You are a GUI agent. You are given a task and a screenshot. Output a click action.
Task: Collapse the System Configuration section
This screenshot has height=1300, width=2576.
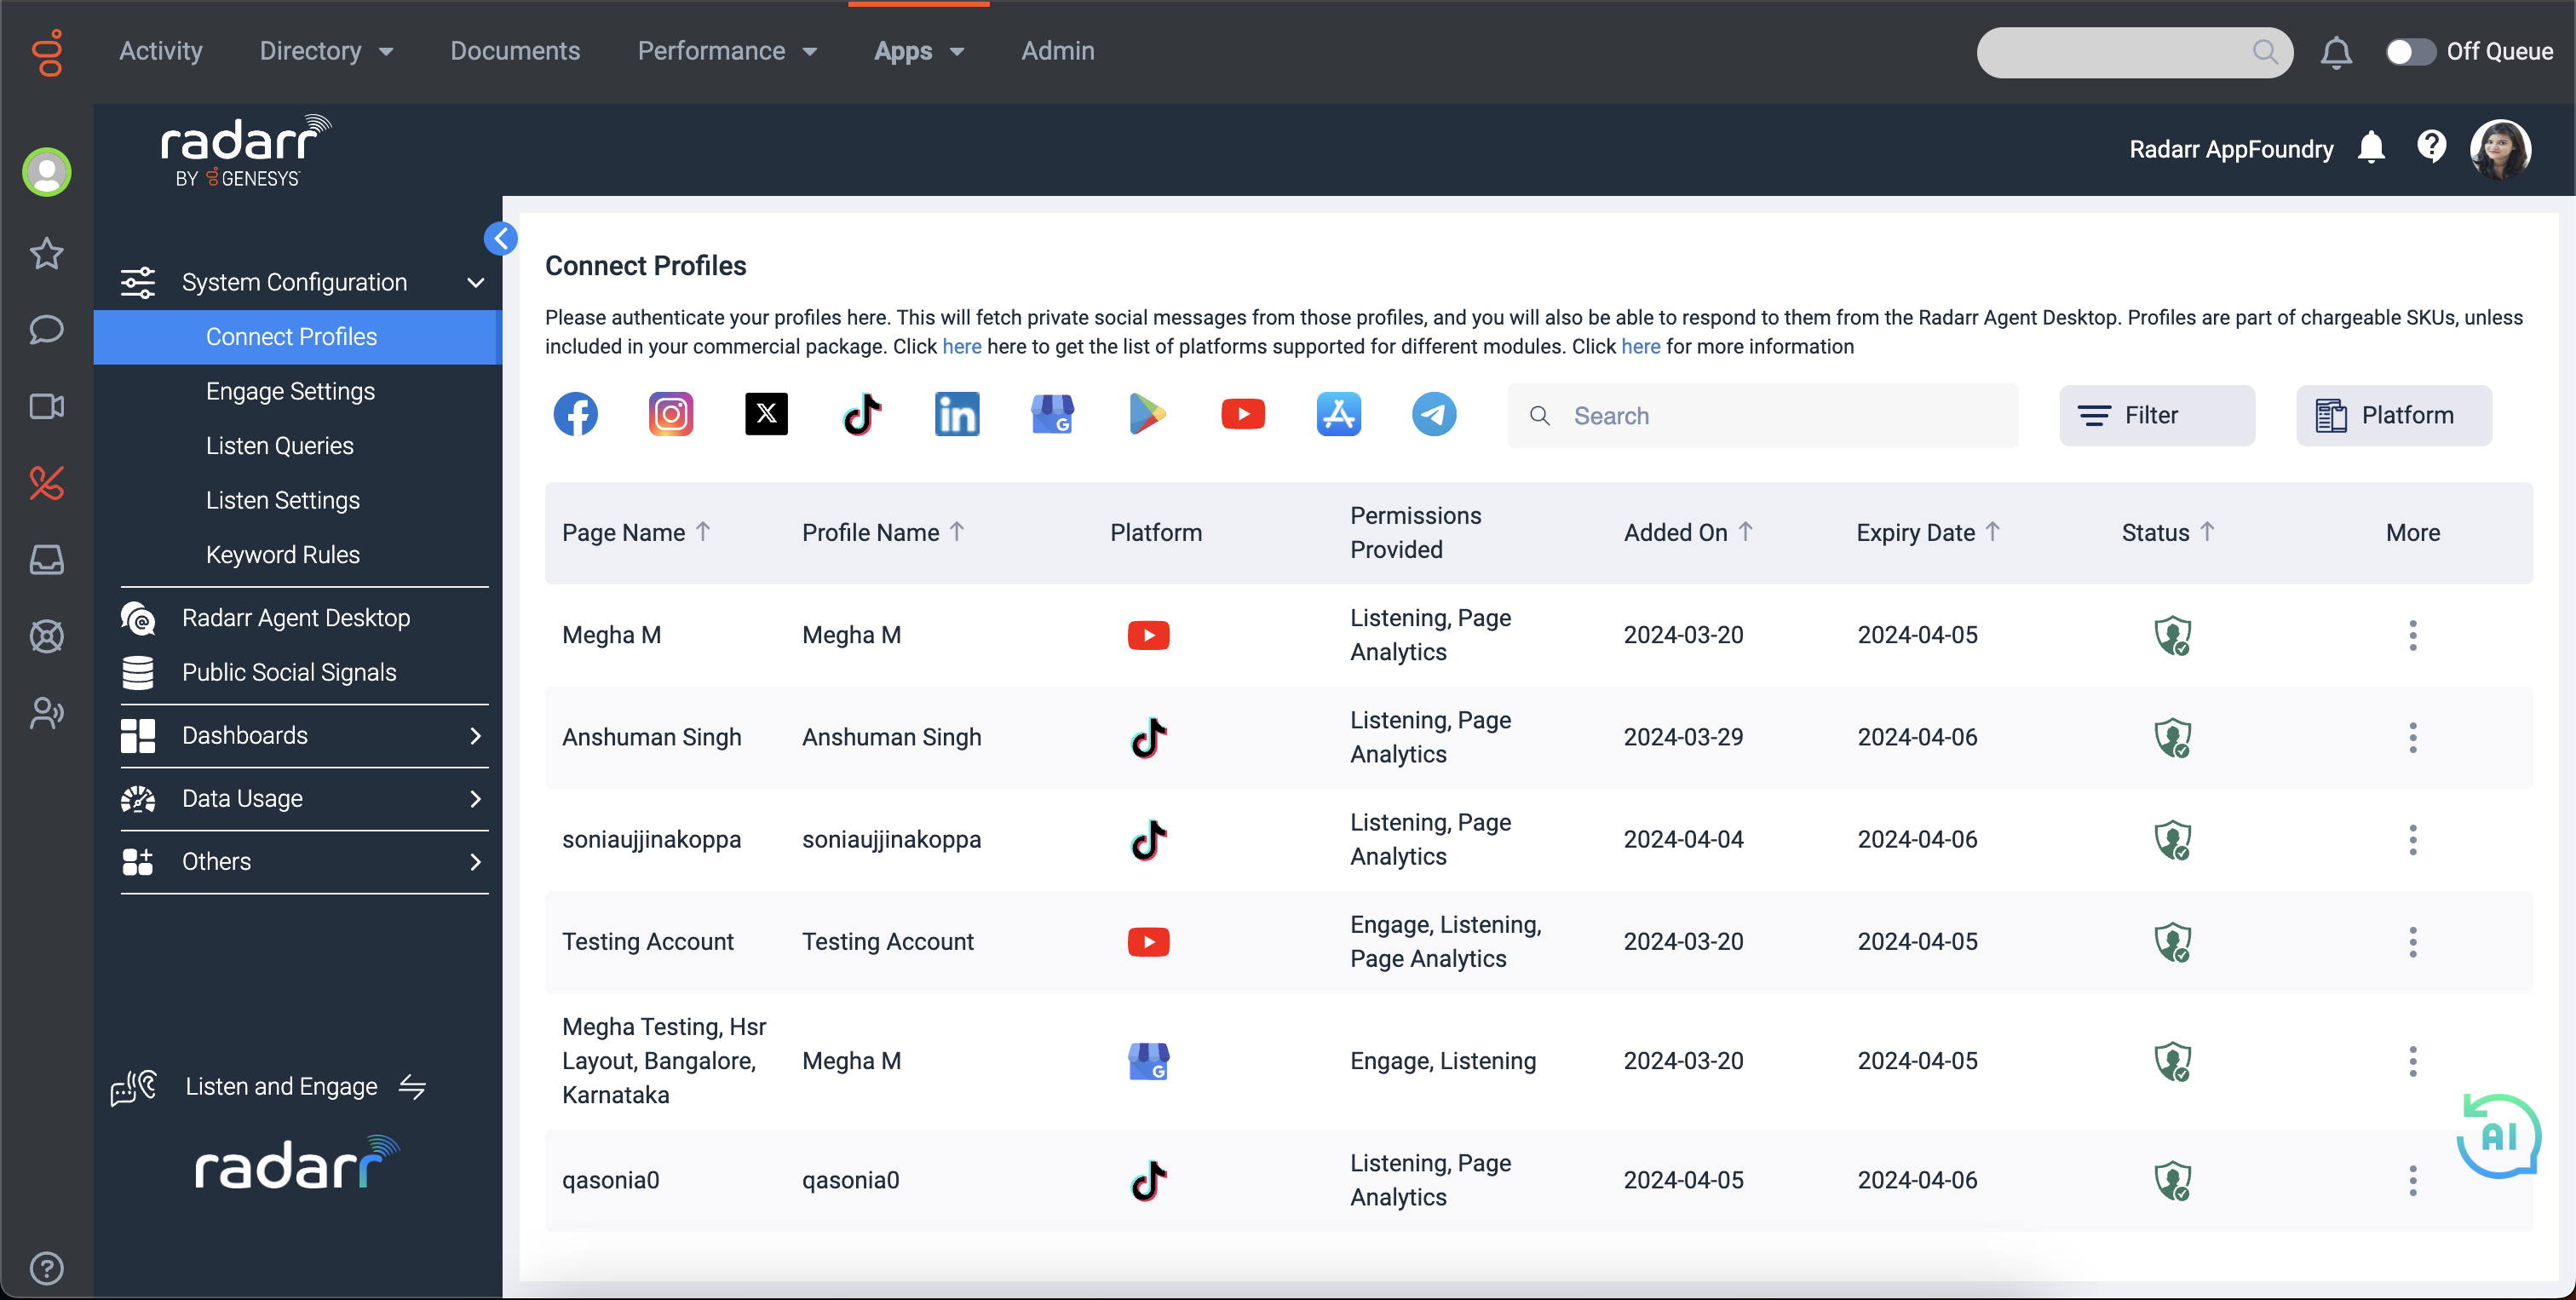pyautogui.click(x=475, y=283)
